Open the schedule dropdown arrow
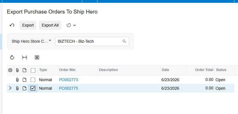This screenshot has width=238, height=114. coord(75,25)
